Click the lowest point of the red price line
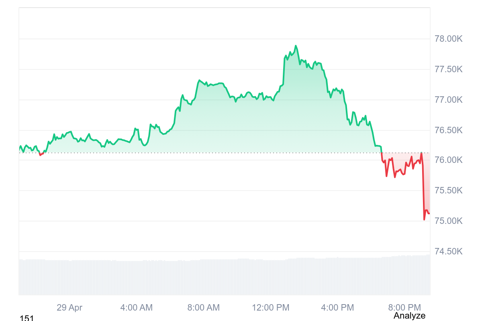Screen dimensions: 482x321 click(x=424, y=219)
